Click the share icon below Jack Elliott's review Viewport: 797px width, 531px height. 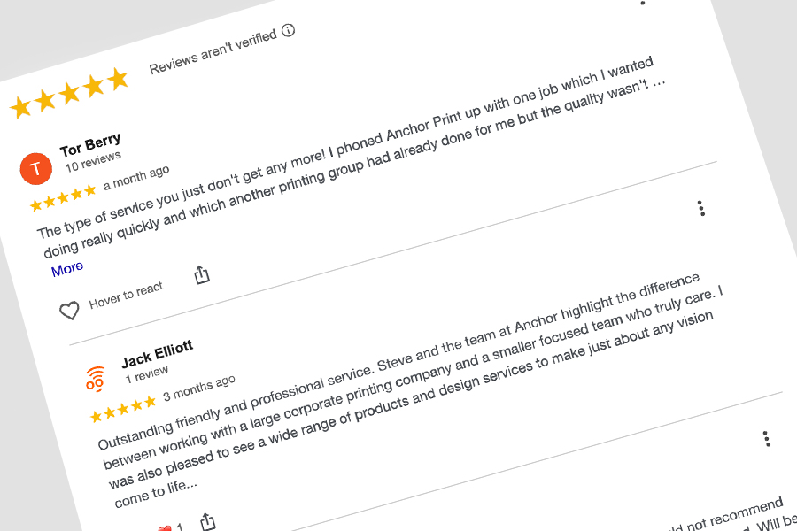click(209, 520)
